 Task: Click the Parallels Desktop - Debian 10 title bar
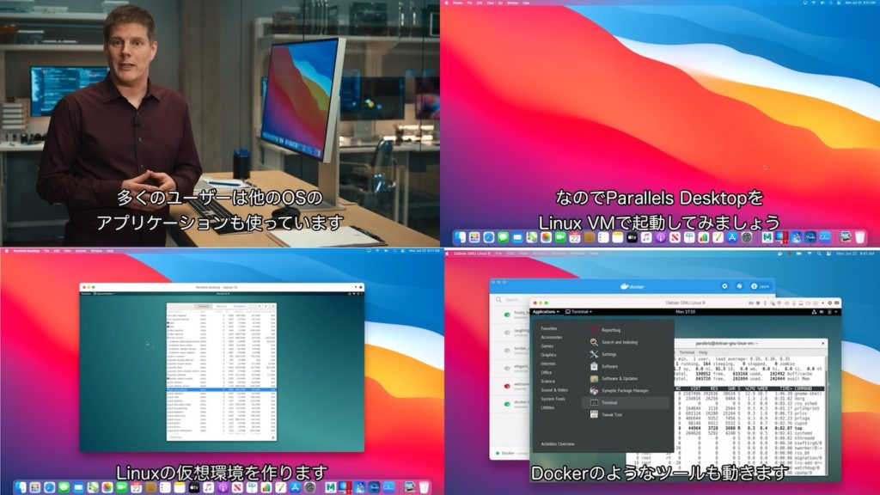pos(222,287)
